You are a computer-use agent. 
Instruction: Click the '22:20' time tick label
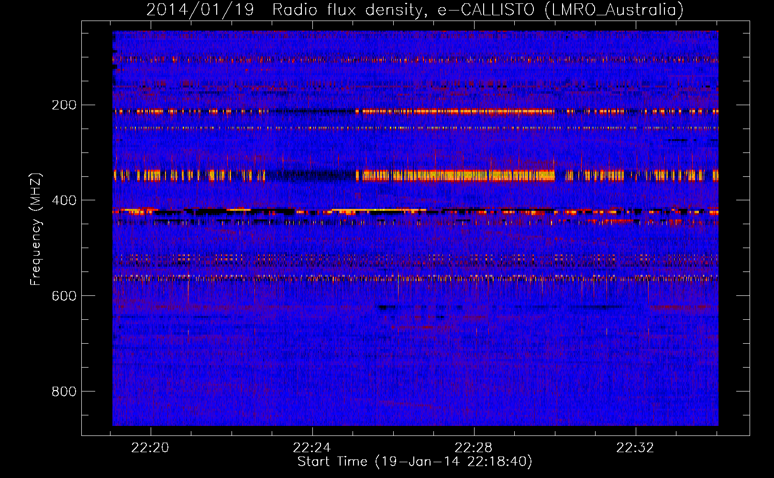point(150,448)
